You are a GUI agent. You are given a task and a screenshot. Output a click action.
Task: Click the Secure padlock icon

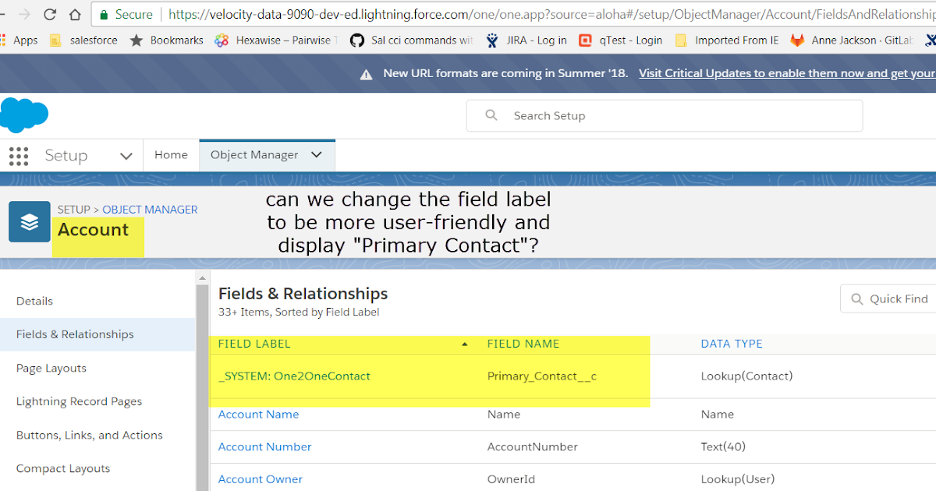103,14
